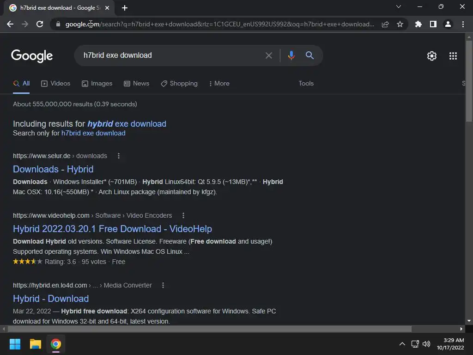Open the Windows Start menu
This screenshot has height=355, width=473.
[15, 344]
